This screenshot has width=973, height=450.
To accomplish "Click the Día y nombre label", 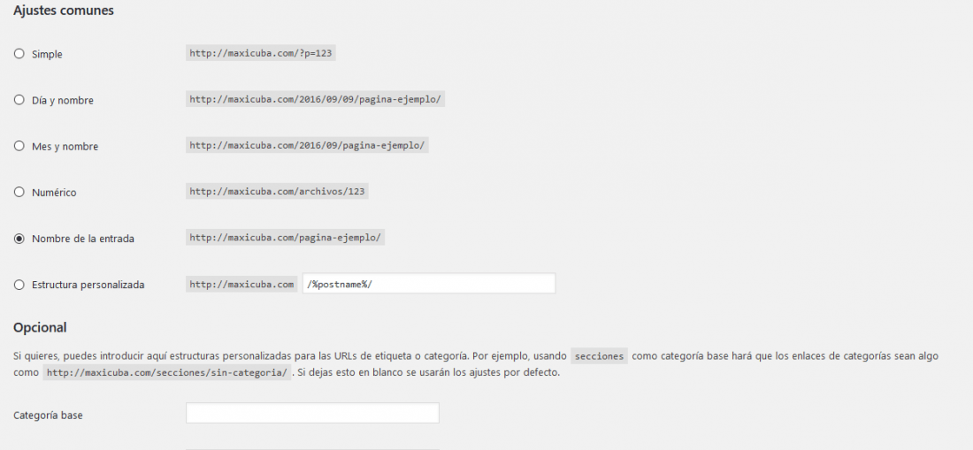I will click(63, 101).
